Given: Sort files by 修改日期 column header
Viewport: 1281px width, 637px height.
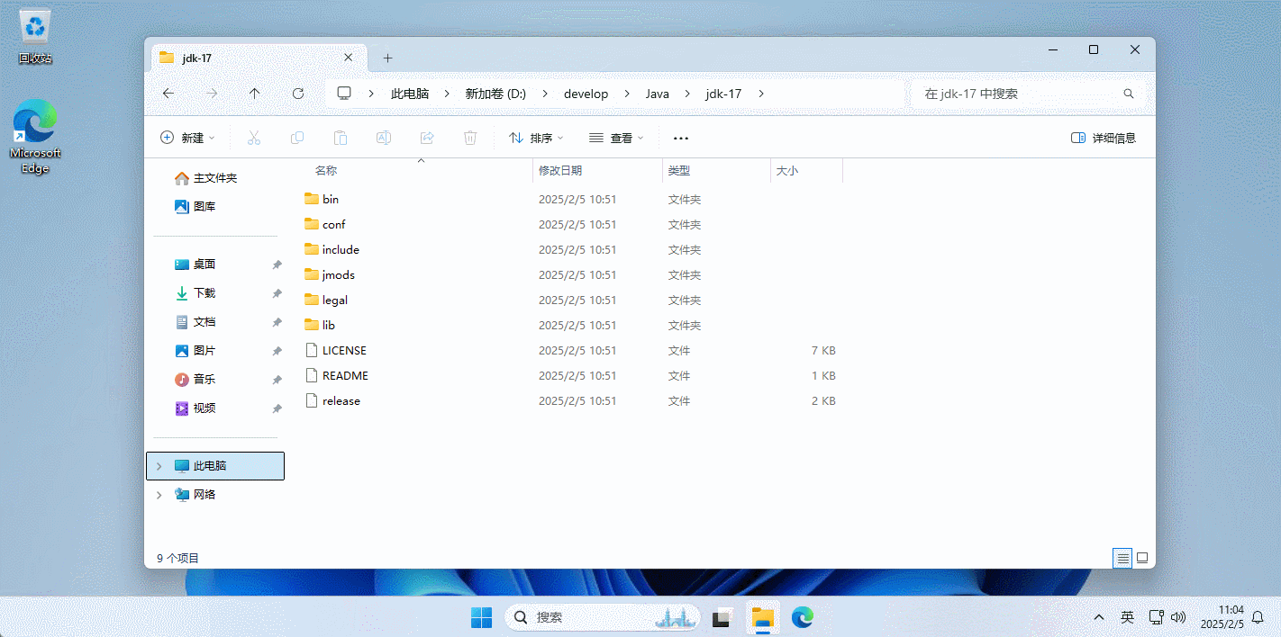Looking at the screenshot, I should [x=560, y=170].
